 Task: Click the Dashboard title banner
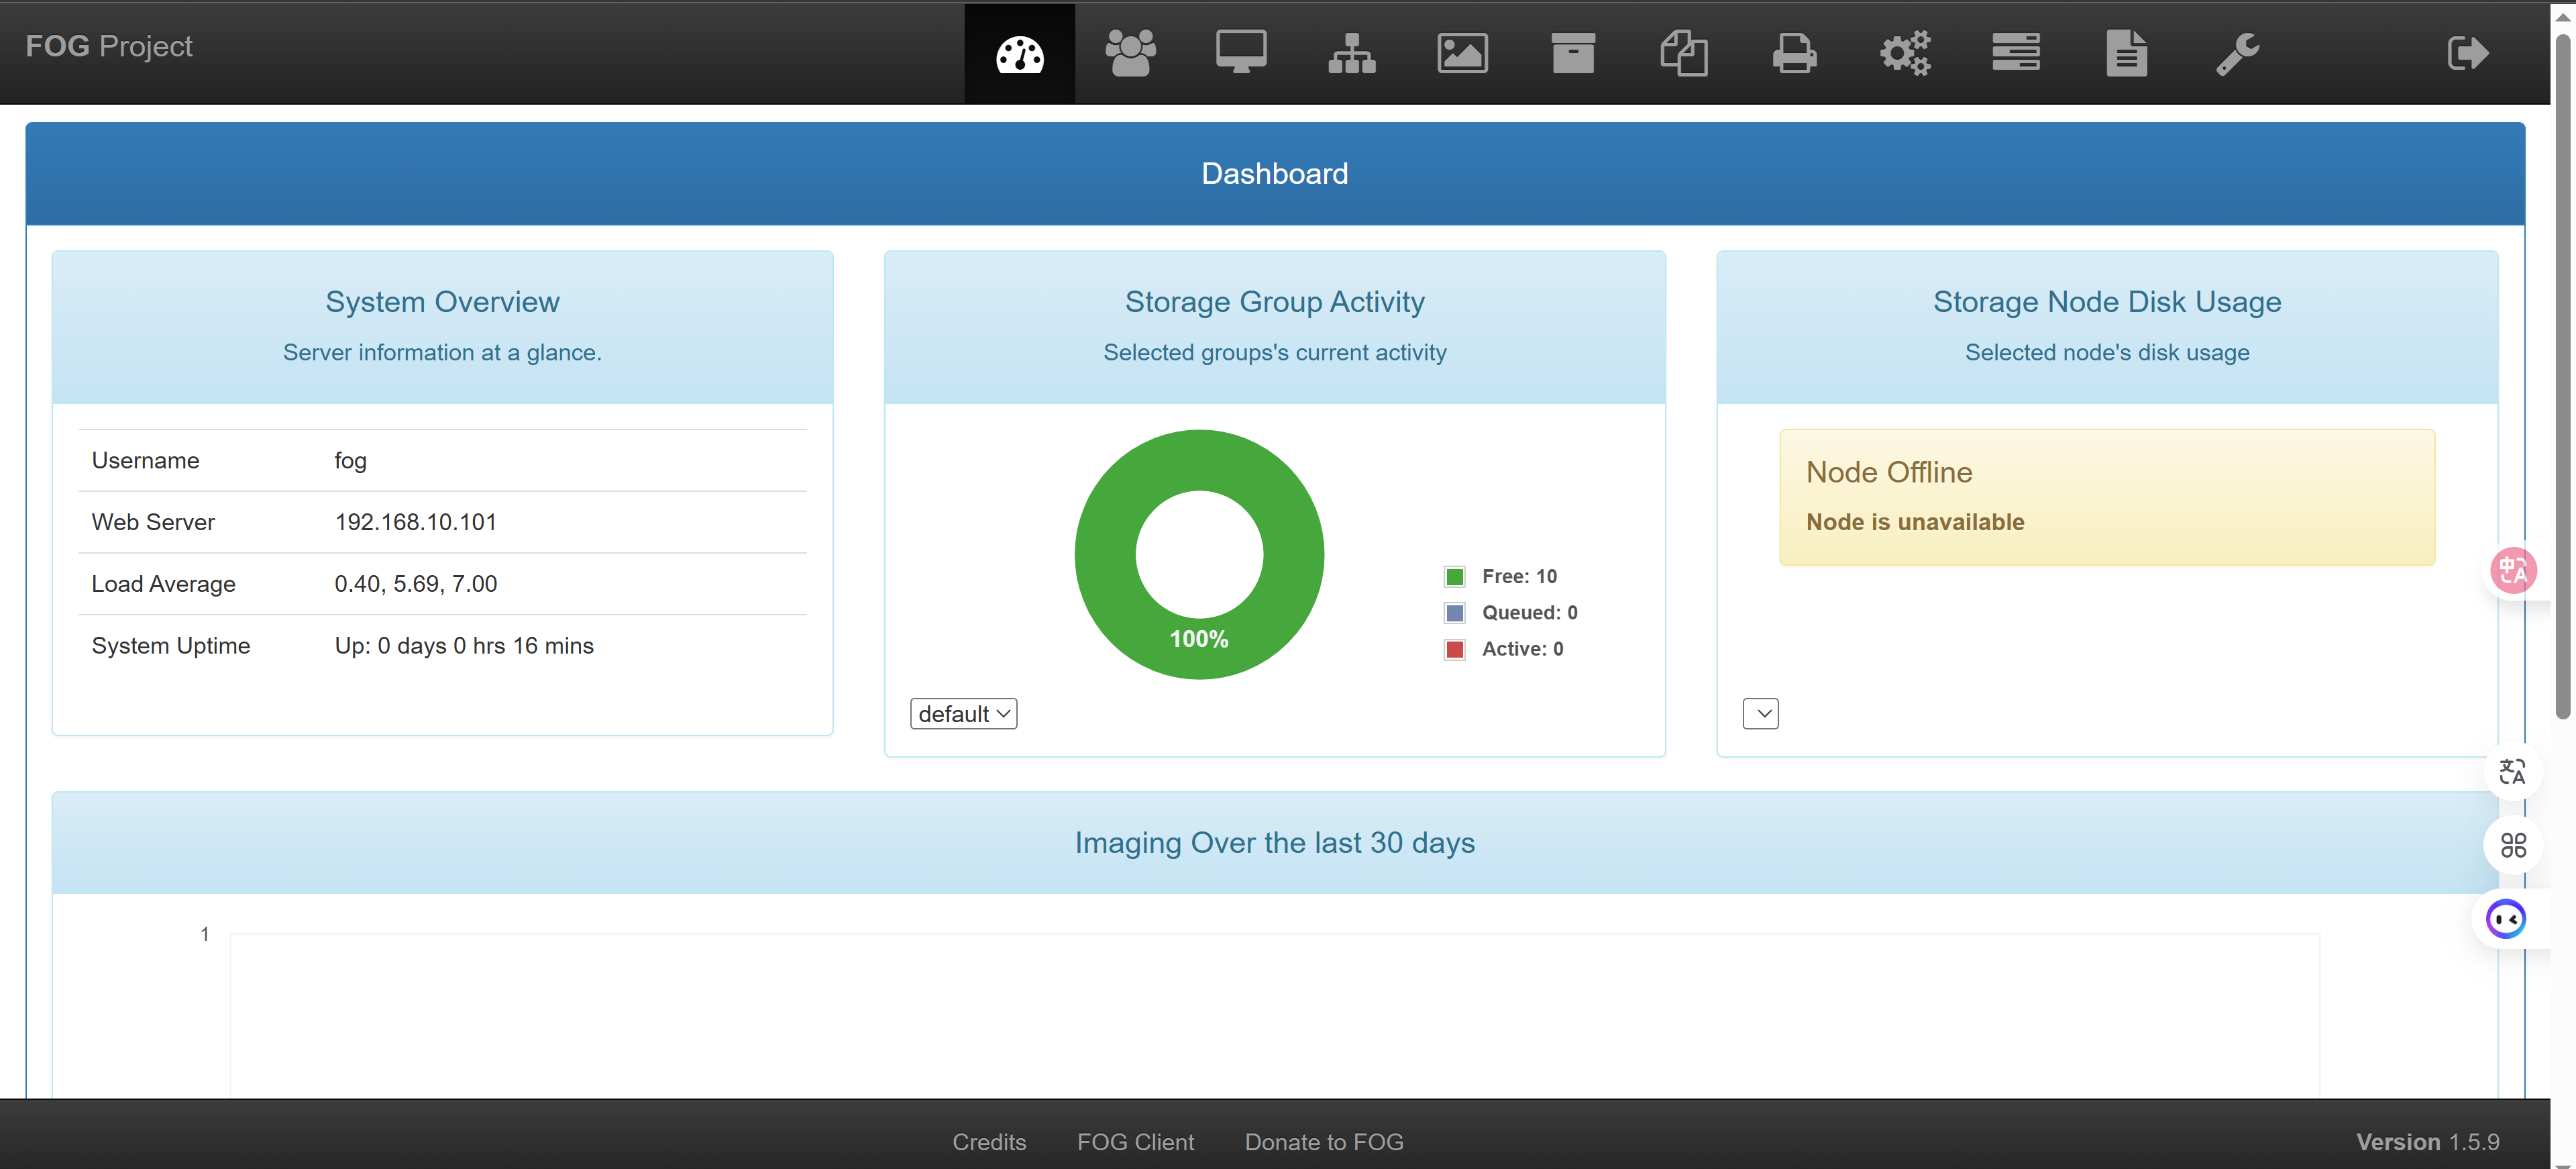(1274, 174)
